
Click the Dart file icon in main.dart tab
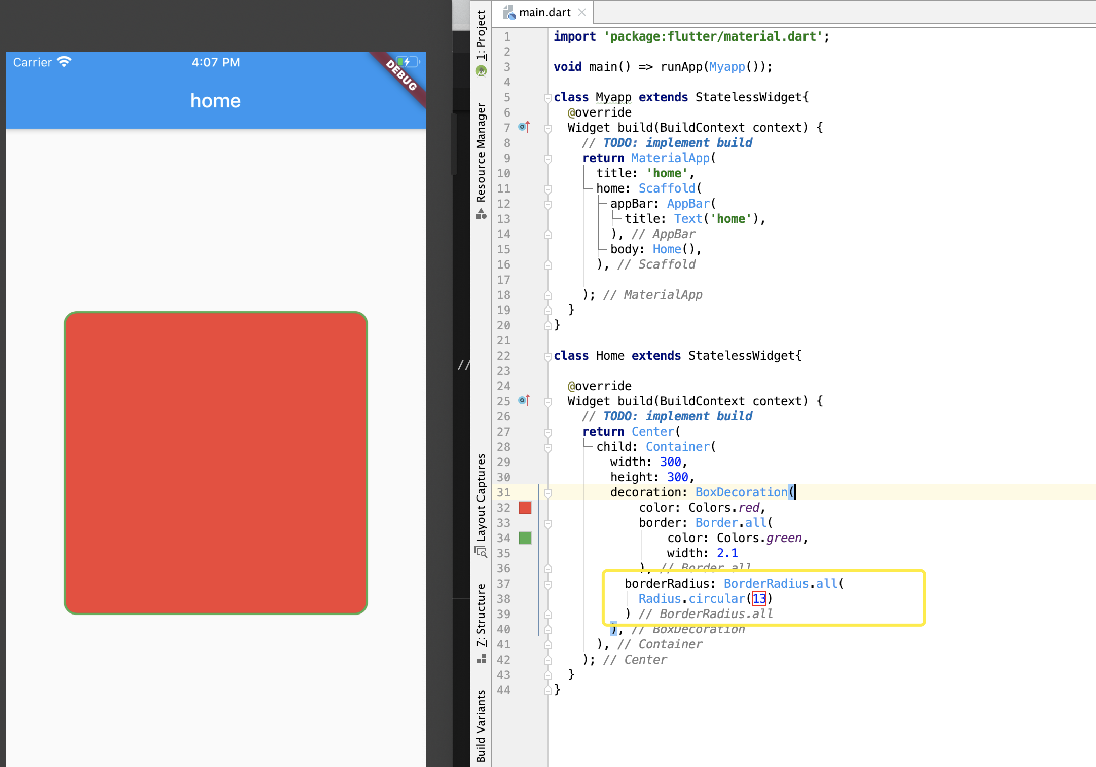(509, 12)
